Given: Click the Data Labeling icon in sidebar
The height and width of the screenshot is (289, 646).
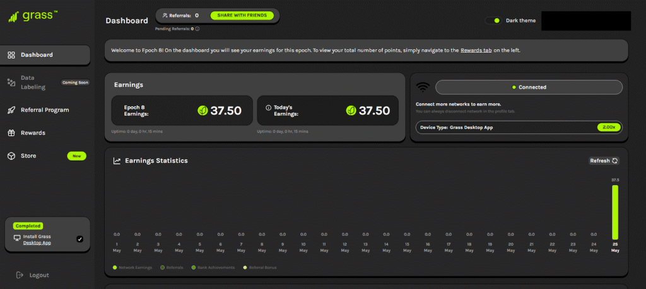Looking at the screenshot, I should 11,82.
